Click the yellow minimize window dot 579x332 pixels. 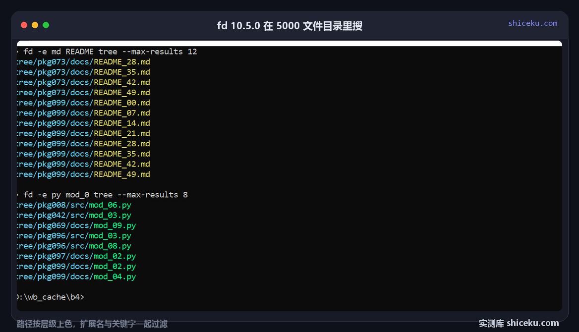tap(35, 25)
